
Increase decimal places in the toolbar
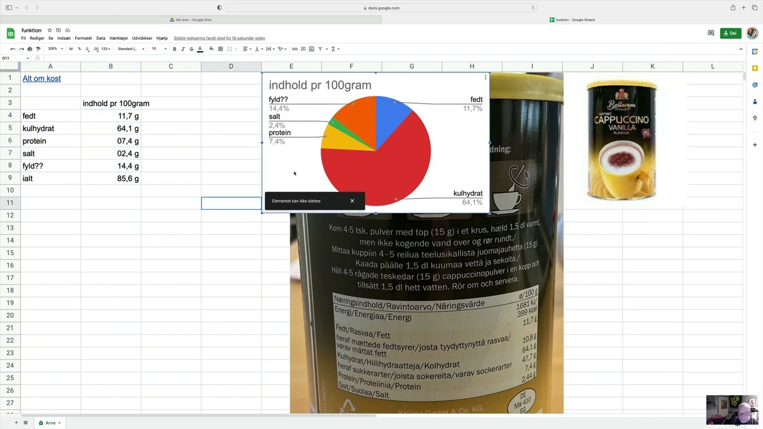96,49
